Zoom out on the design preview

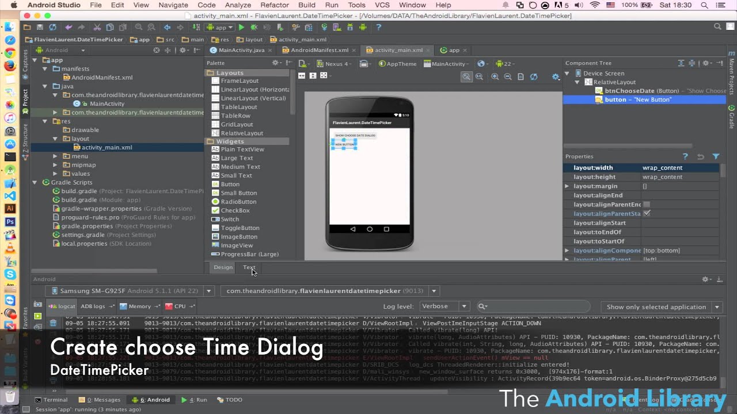[508, 76]
